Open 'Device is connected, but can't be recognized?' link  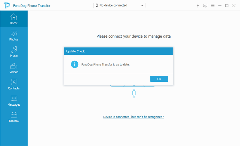click(x=133, y=117)
